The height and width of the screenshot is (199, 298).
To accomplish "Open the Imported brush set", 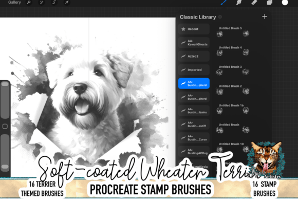I will click(194, 70).
